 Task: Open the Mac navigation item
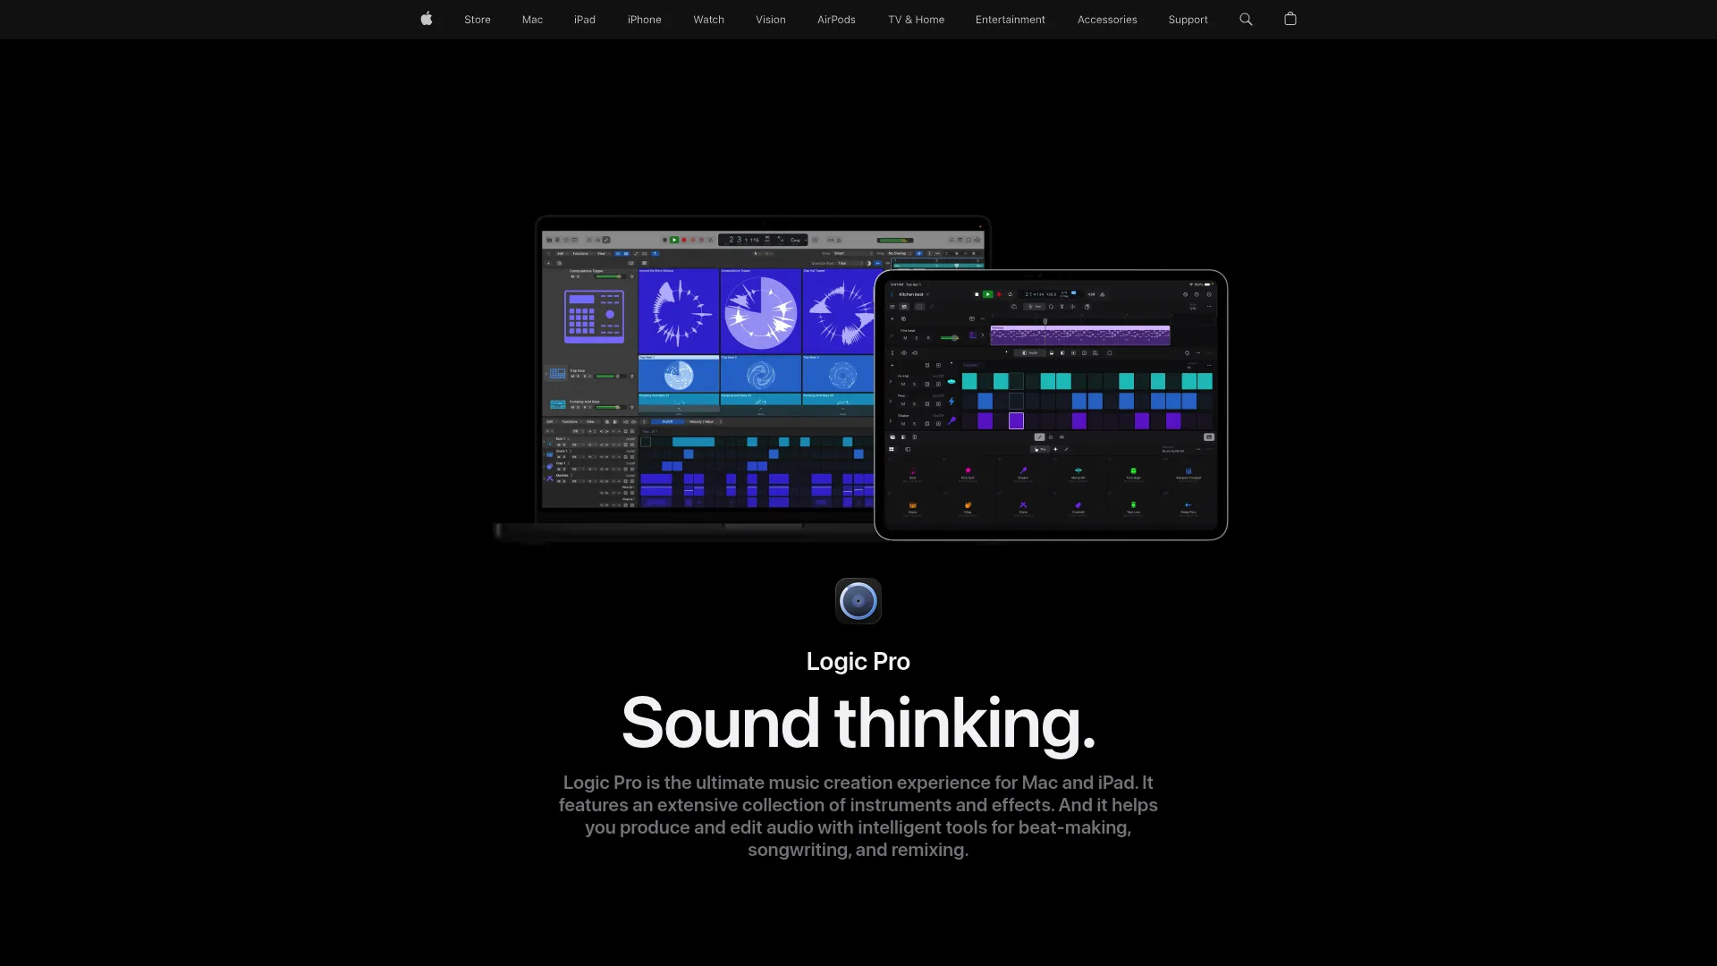pos(532,20)
